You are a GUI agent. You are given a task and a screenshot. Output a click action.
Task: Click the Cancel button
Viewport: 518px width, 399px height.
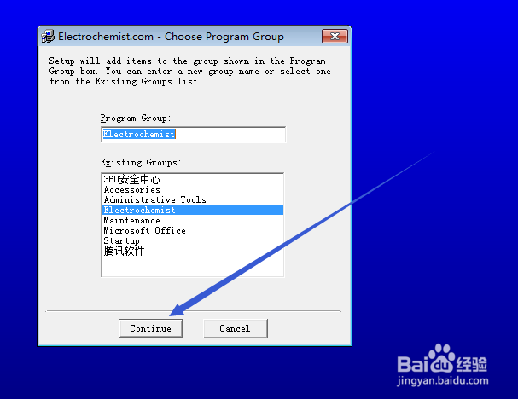click(236, 328)
